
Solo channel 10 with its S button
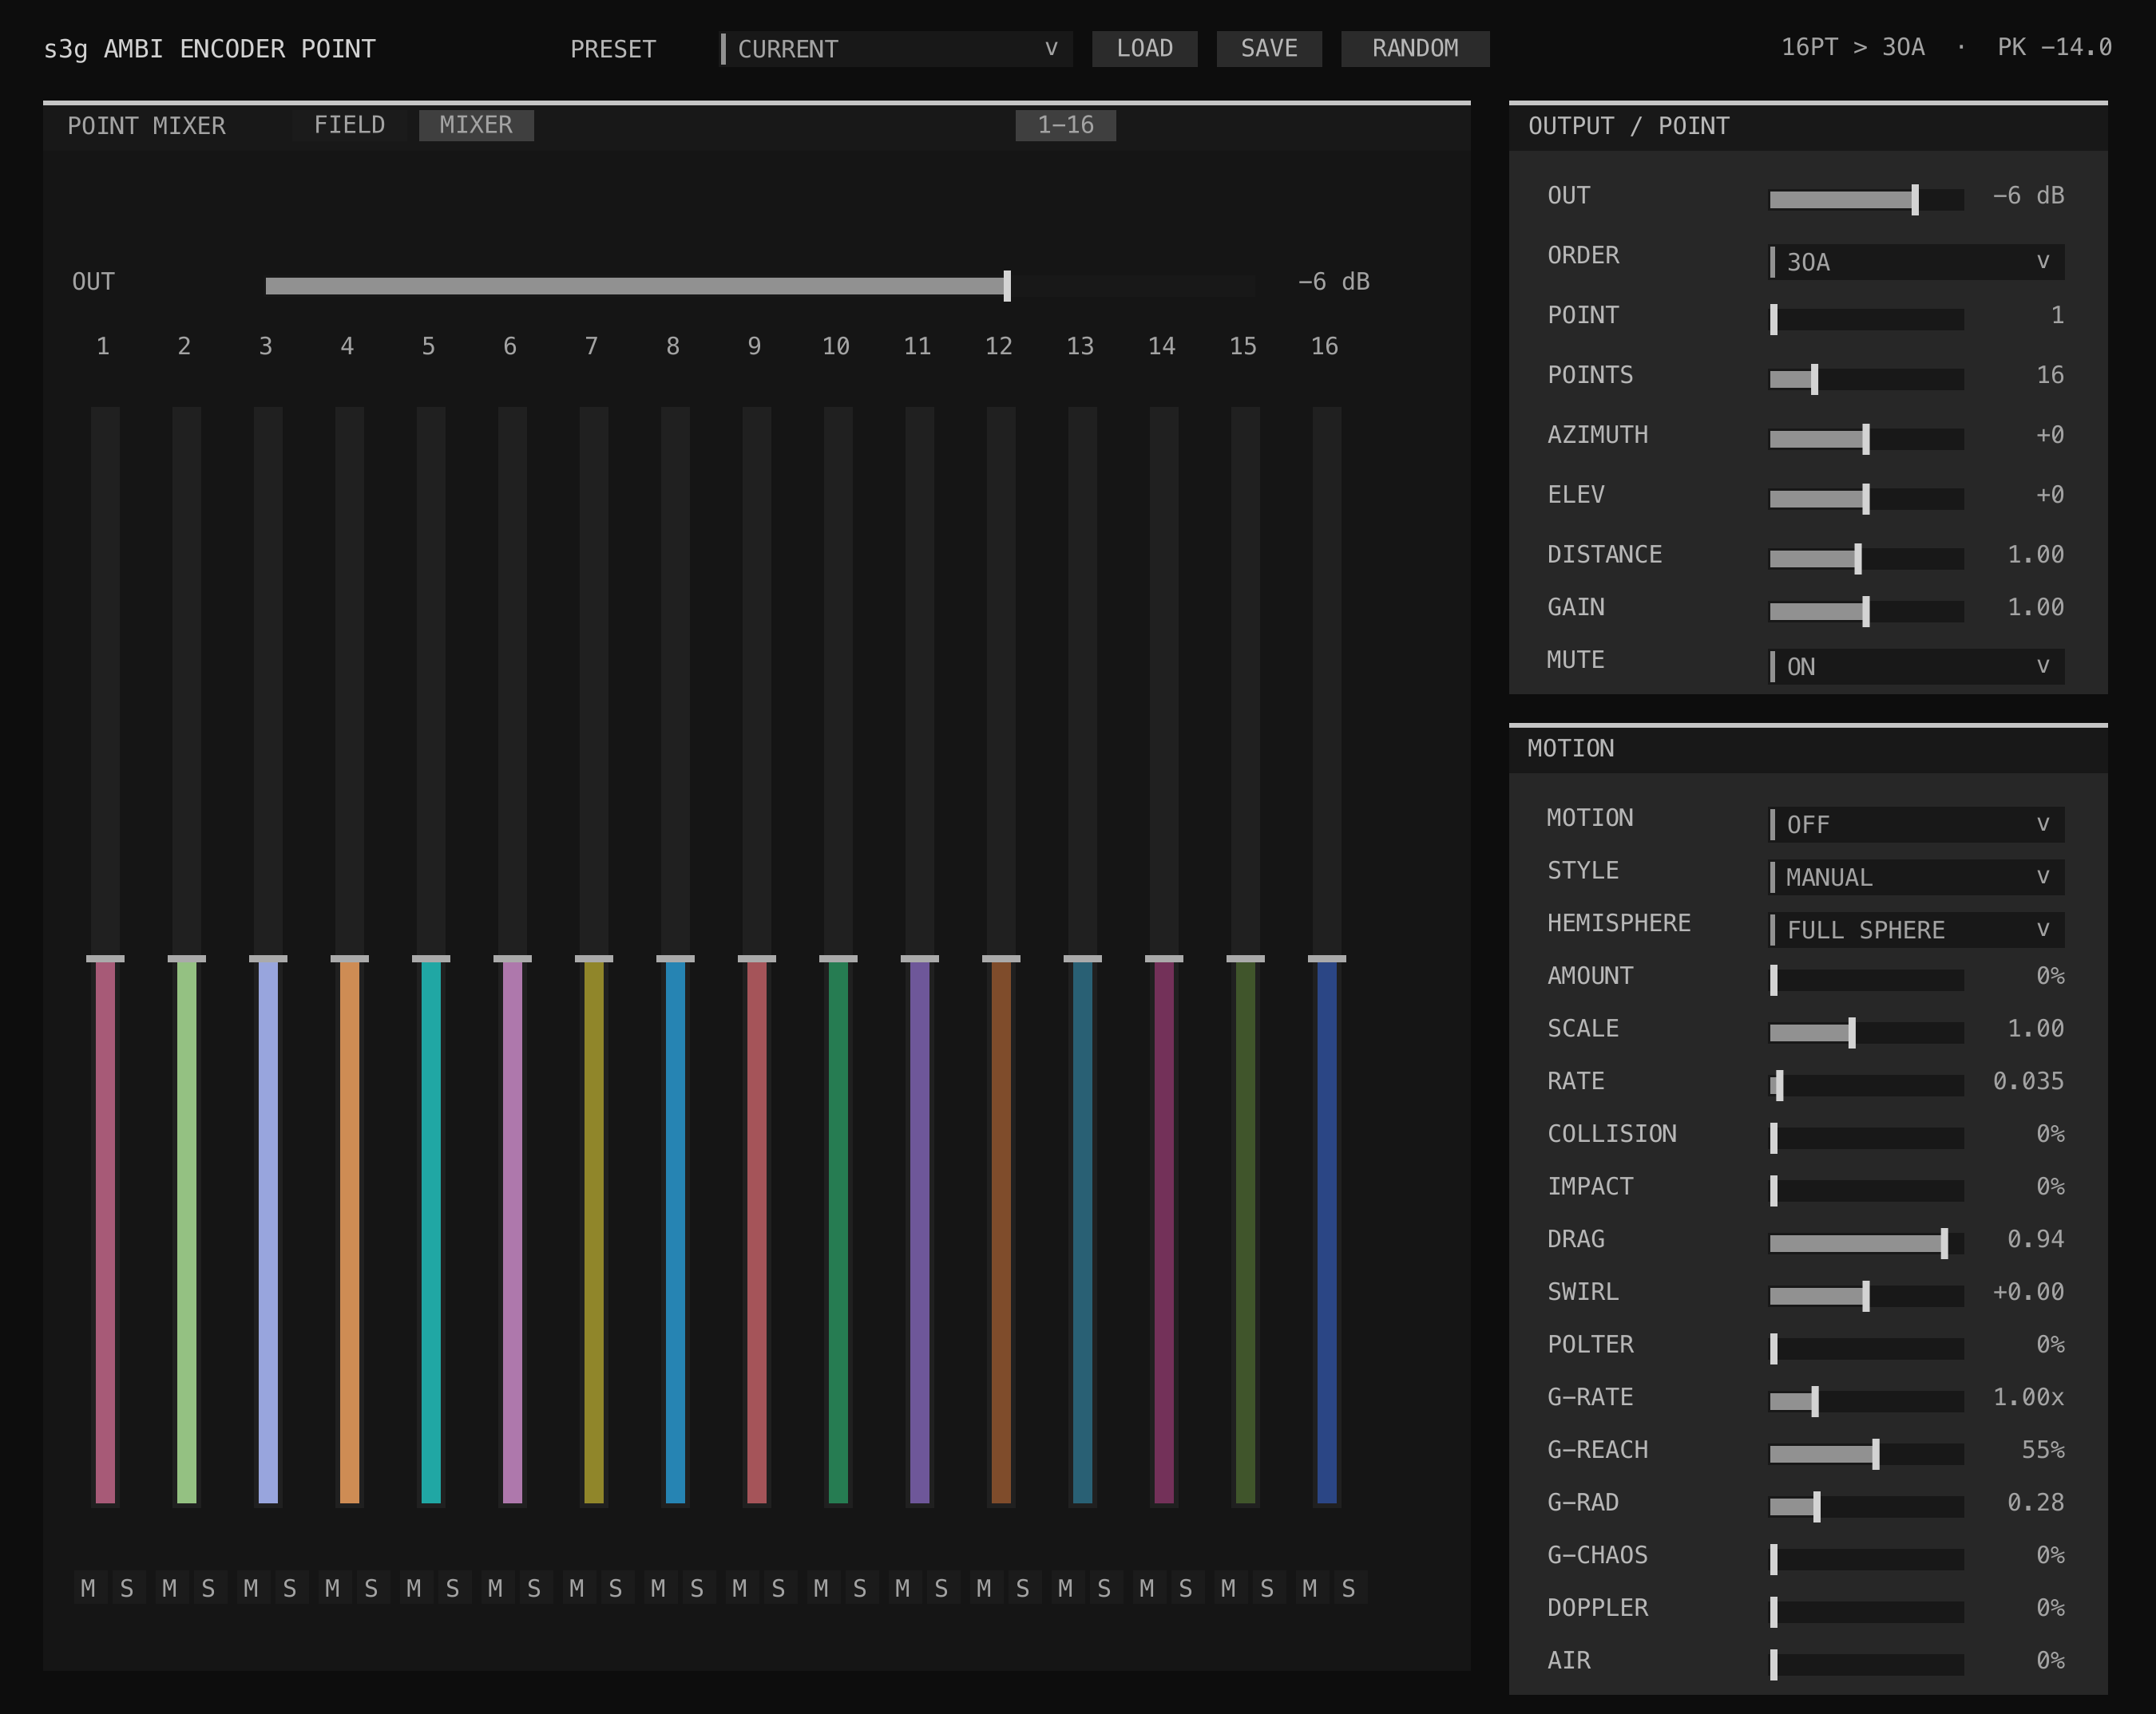coord(860,1588)
